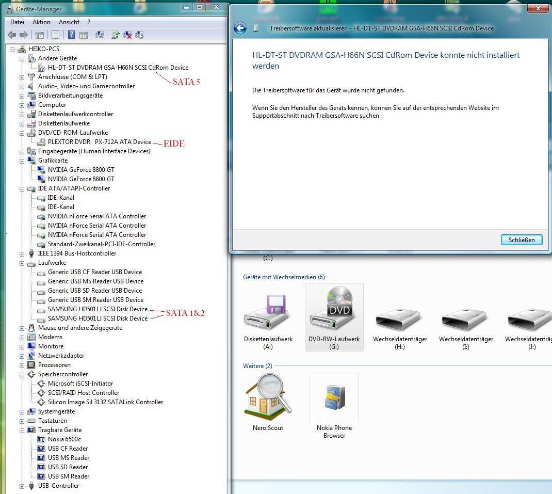Select the Tastaturen category
The height and width of the screenshot is (494, 552).
click(x=53, y=421)
